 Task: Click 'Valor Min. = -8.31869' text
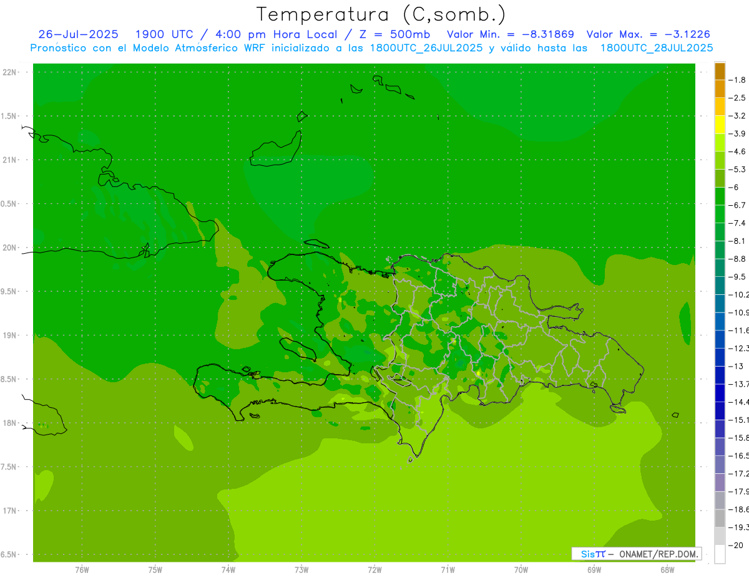(510, 34)
